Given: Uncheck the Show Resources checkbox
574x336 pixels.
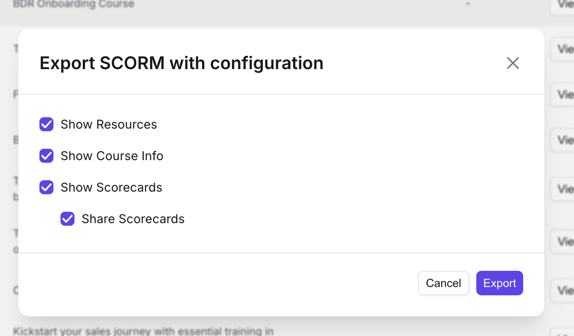Looking at the screenshot, I should 46,124.
